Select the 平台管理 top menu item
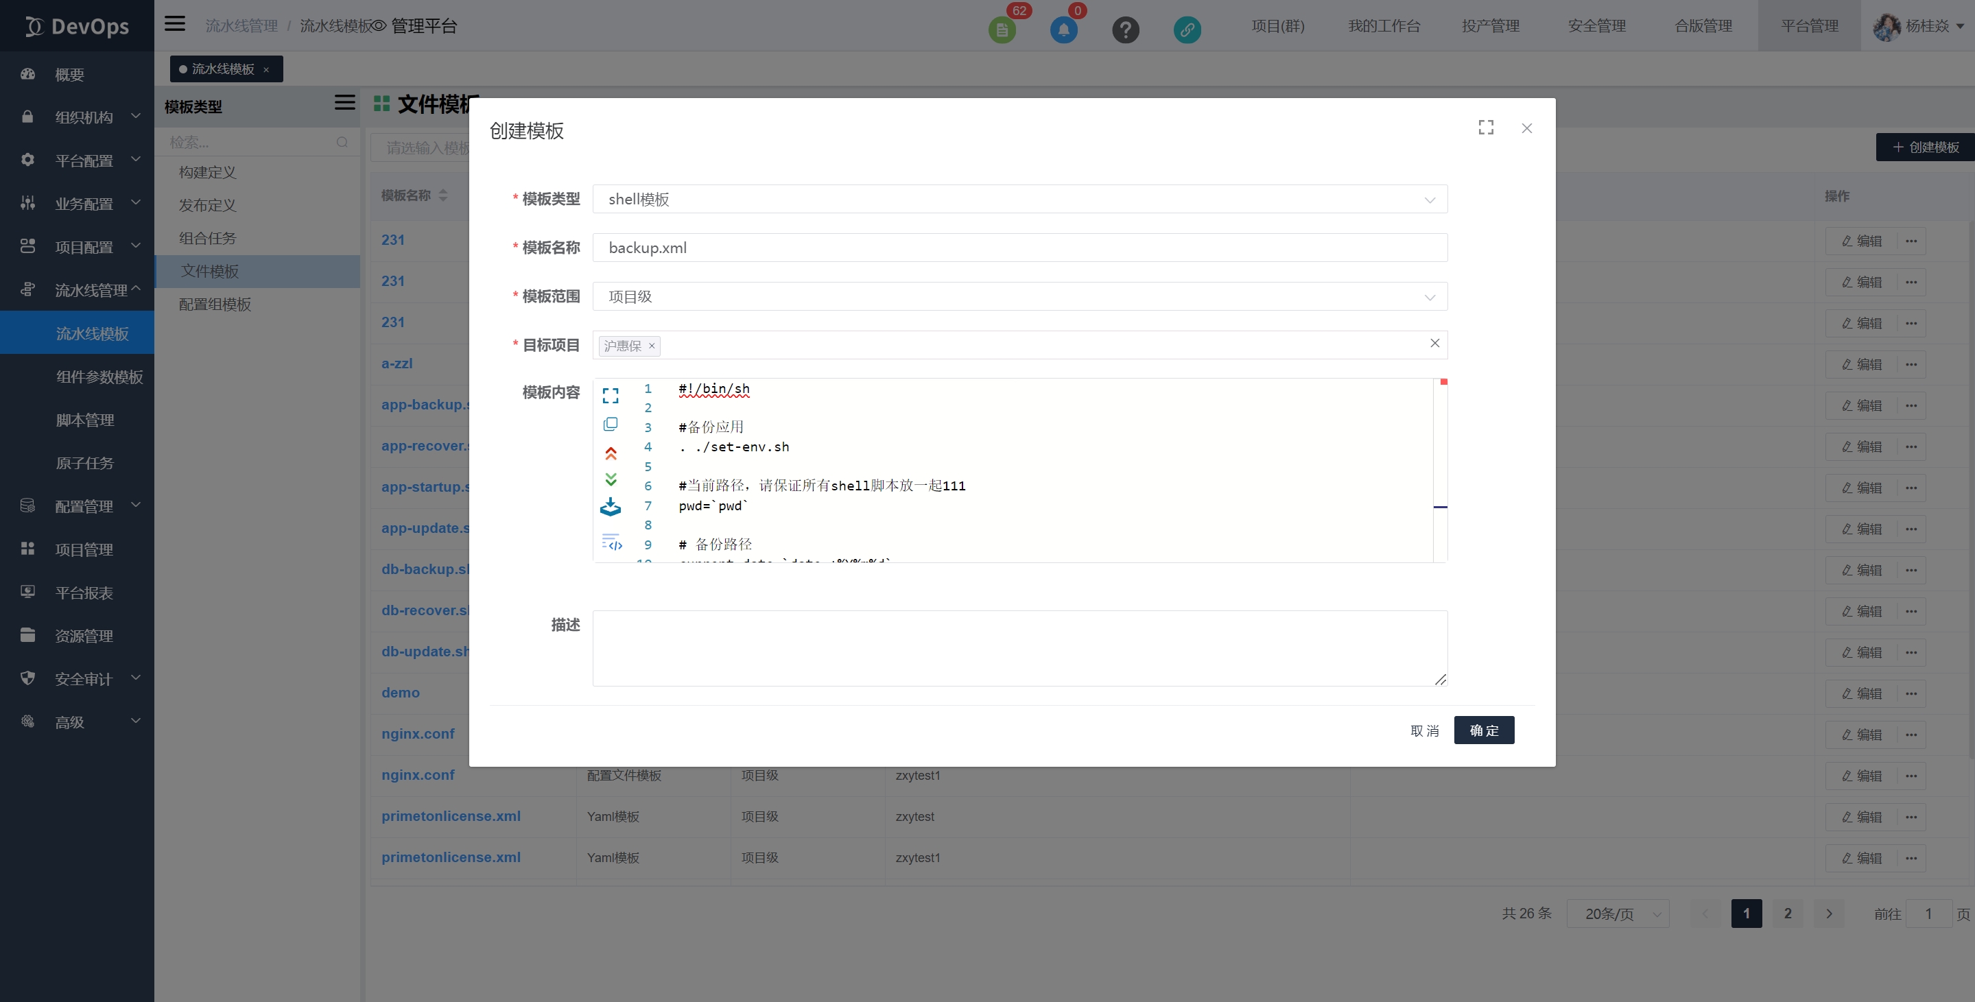Image resolution: width=1975 pixels, height=1002 pixels. (x=1808, y=26)
